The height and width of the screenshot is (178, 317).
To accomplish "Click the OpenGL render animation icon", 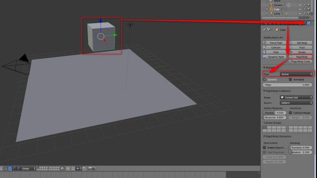I will (x=94, y=169).
